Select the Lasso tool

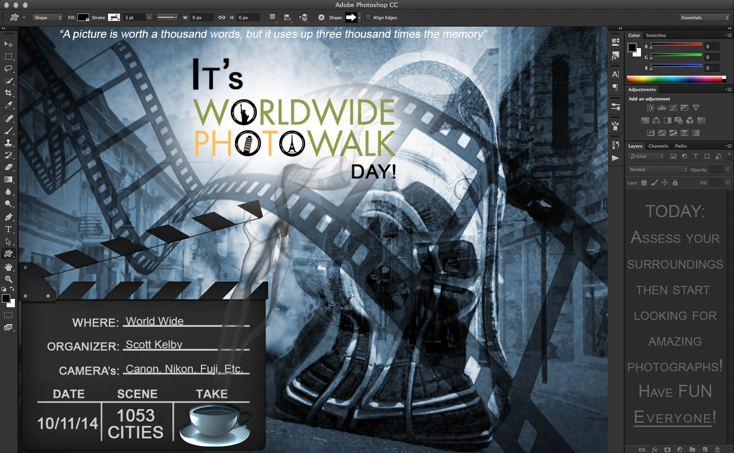pos(8,69)
